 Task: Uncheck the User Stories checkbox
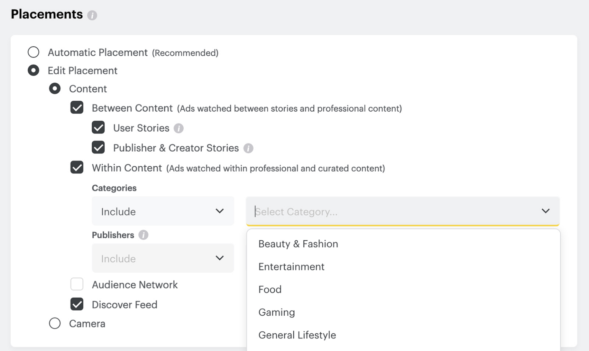98,127
